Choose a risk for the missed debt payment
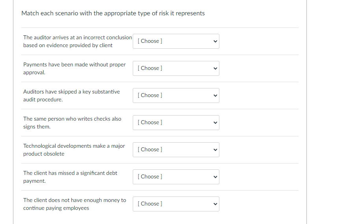Image resolution: width=360 pixels, height=224 pixels. click(176, 177)
